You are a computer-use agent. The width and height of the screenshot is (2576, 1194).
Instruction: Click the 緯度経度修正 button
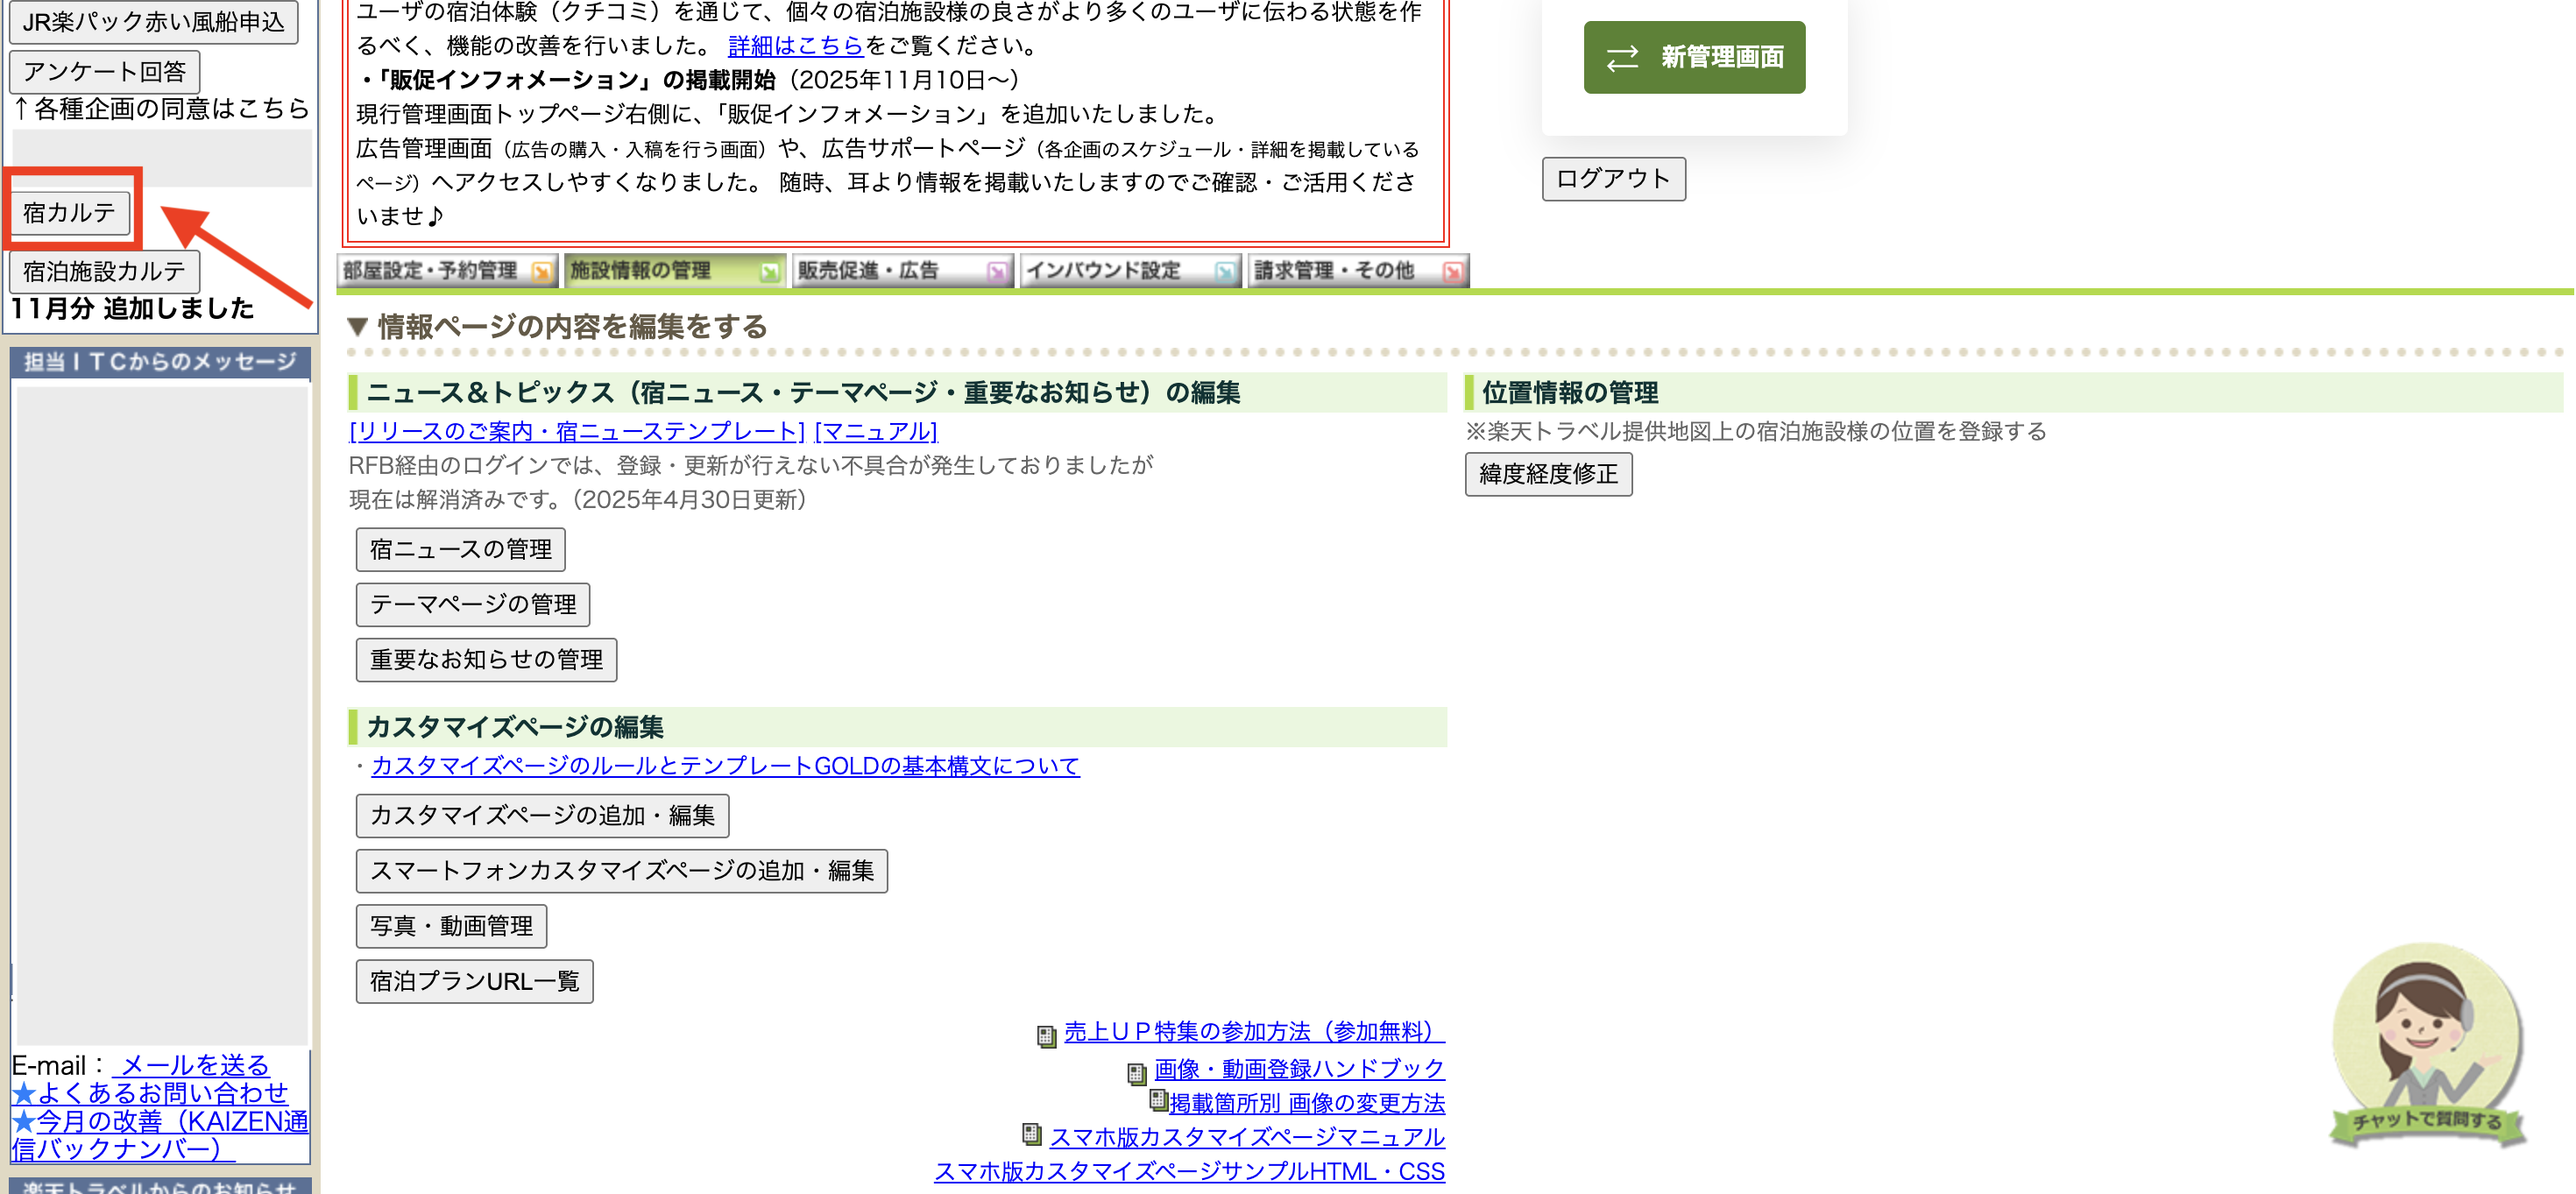pos(1547,474)
